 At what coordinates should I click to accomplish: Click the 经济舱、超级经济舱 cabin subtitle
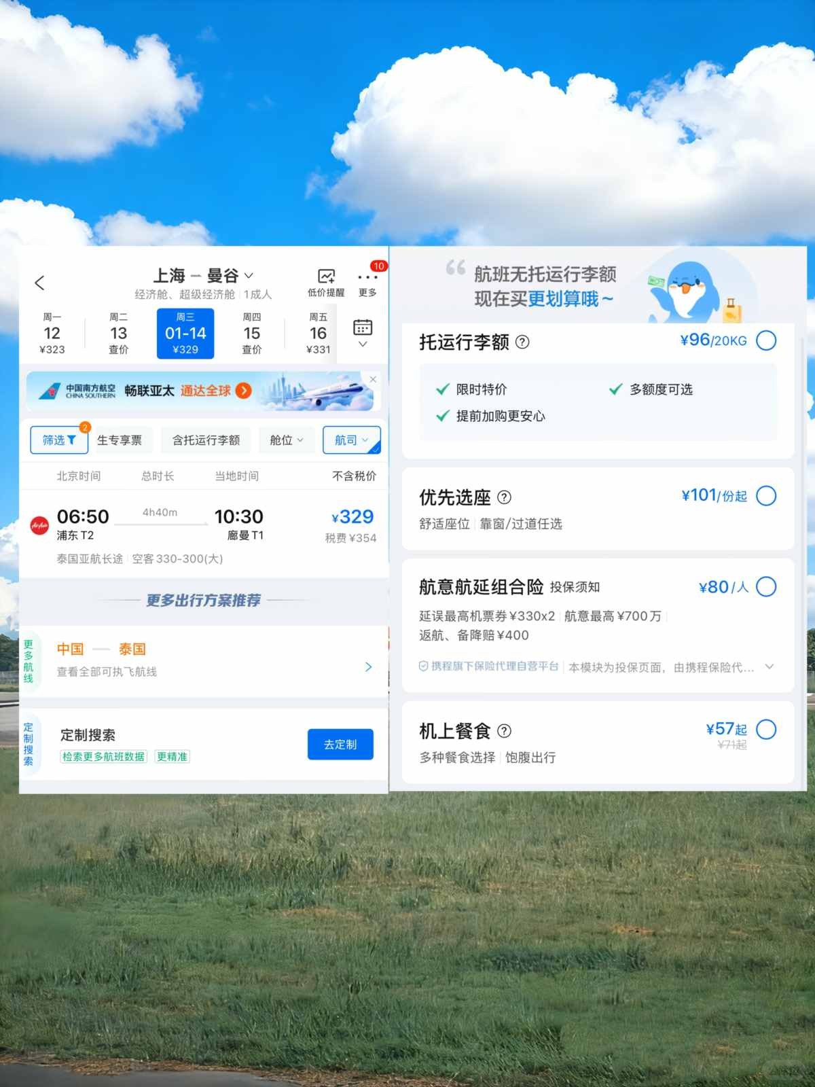click(x=185, y=294)
